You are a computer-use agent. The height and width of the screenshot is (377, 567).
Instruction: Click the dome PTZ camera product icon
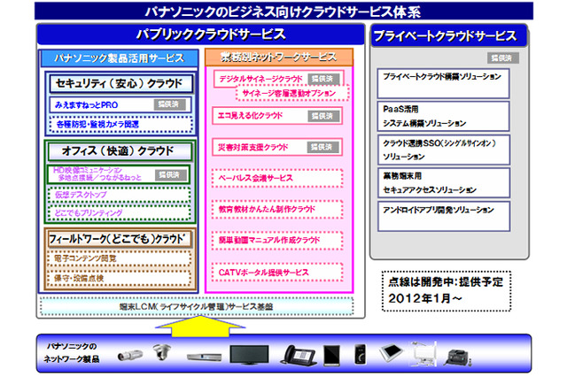pyautogui.click(x=161, y=351)
